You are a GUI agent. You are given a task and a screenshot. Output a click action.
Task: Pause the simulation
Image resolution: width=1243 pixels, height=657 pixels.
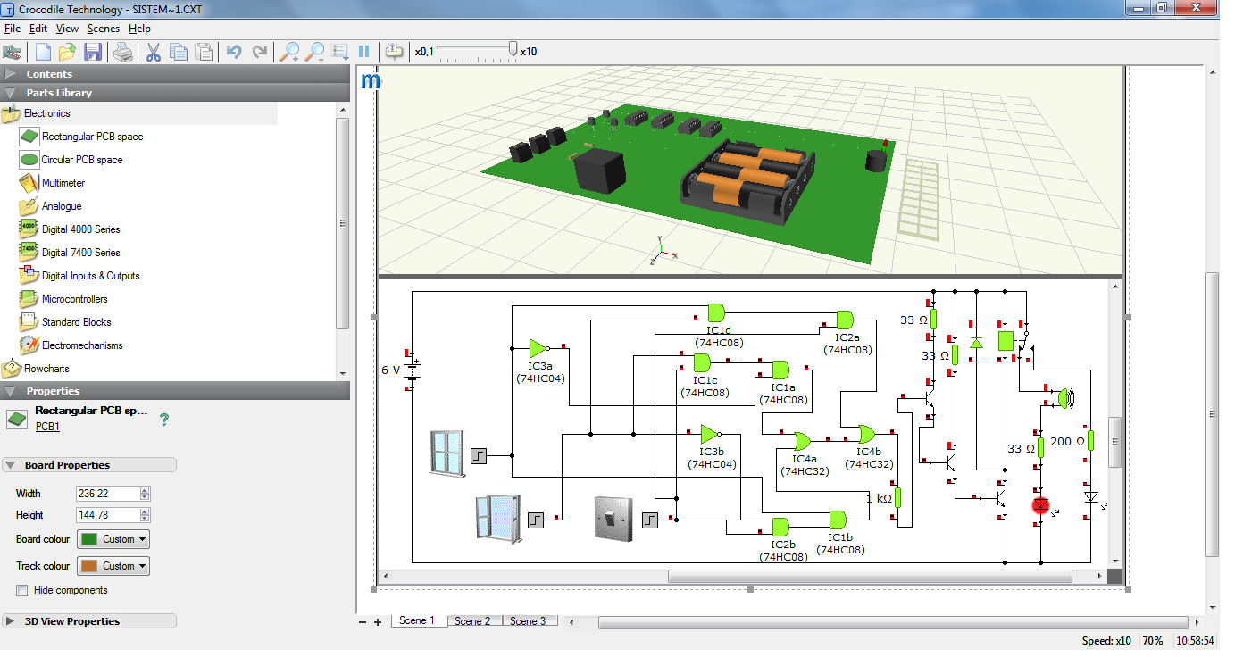tap(364, 52)
